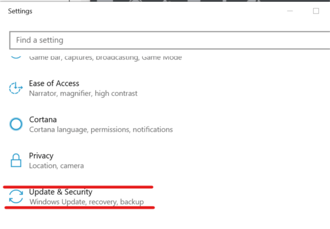Click the empty area right of Cortana row
The height and width of the screenshot is (229, 330).
coord(251,125)
